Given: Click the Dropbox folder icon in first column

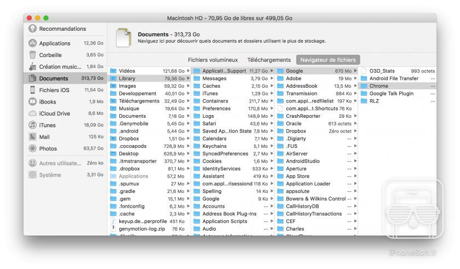Looking at the screenshot, I should point(113,139).
